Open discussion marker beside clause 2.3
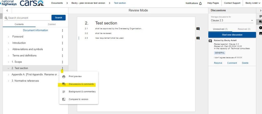Viewport: 262px width, 114px height. point(198,38)
